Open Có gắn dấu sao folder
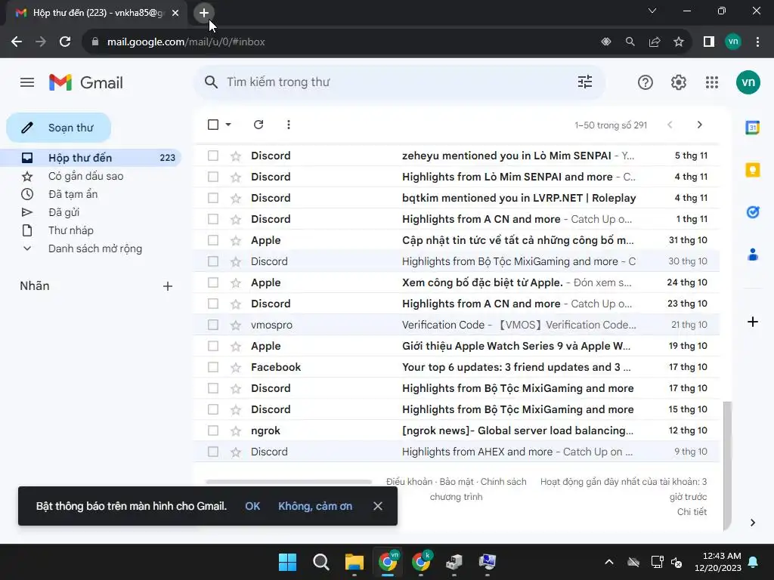This screenshot has width=774, height=580. coord(86,176)
